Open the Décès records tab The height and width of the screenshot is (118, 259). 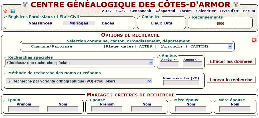(108, 23)
